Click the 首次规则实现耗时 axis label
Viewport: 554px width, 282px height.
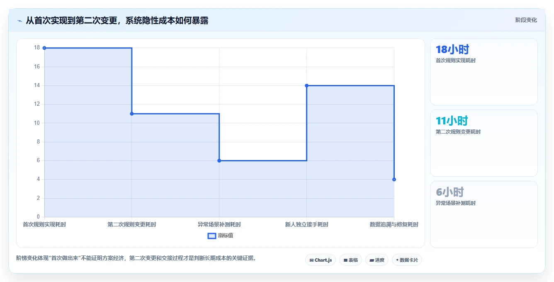point(44,224)
